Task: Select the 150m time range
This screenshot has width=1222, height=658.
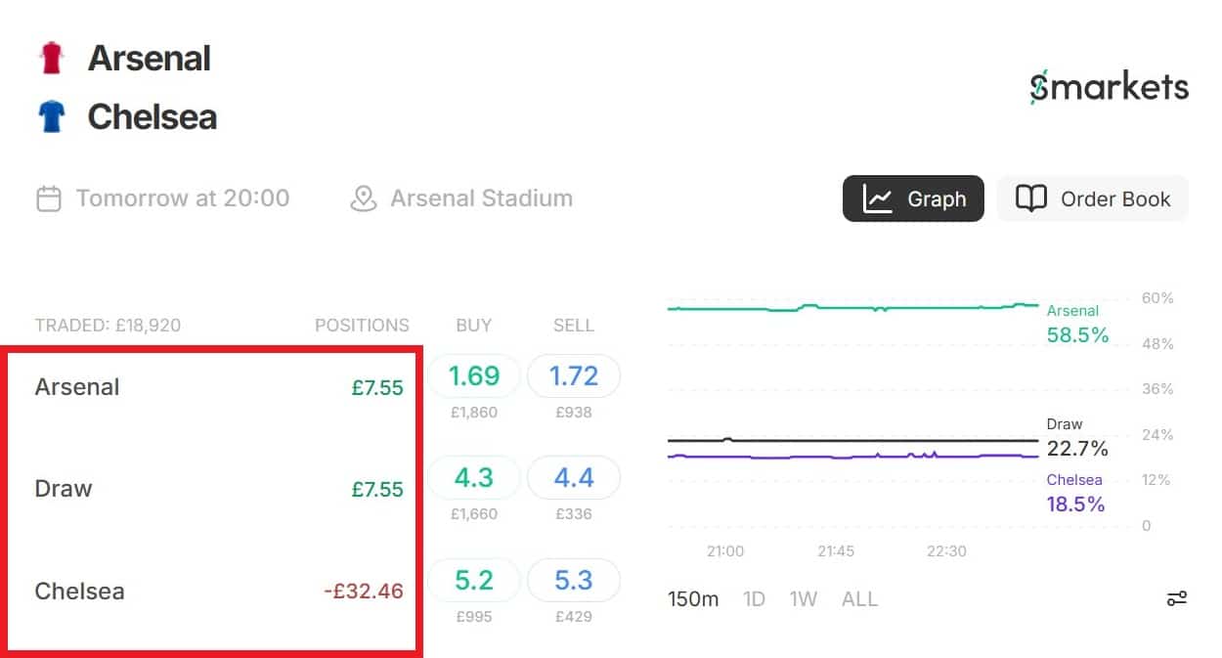Action: pos(692,598)
